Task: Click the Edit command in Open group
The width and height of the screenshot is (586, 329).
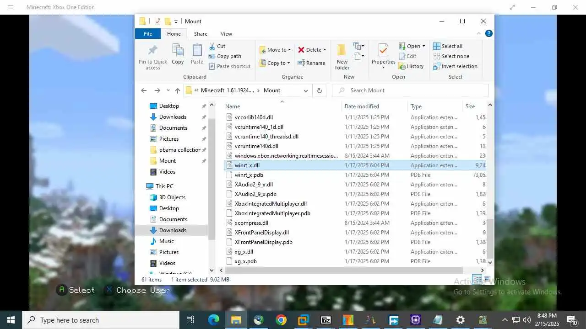Action: (407, 56)
